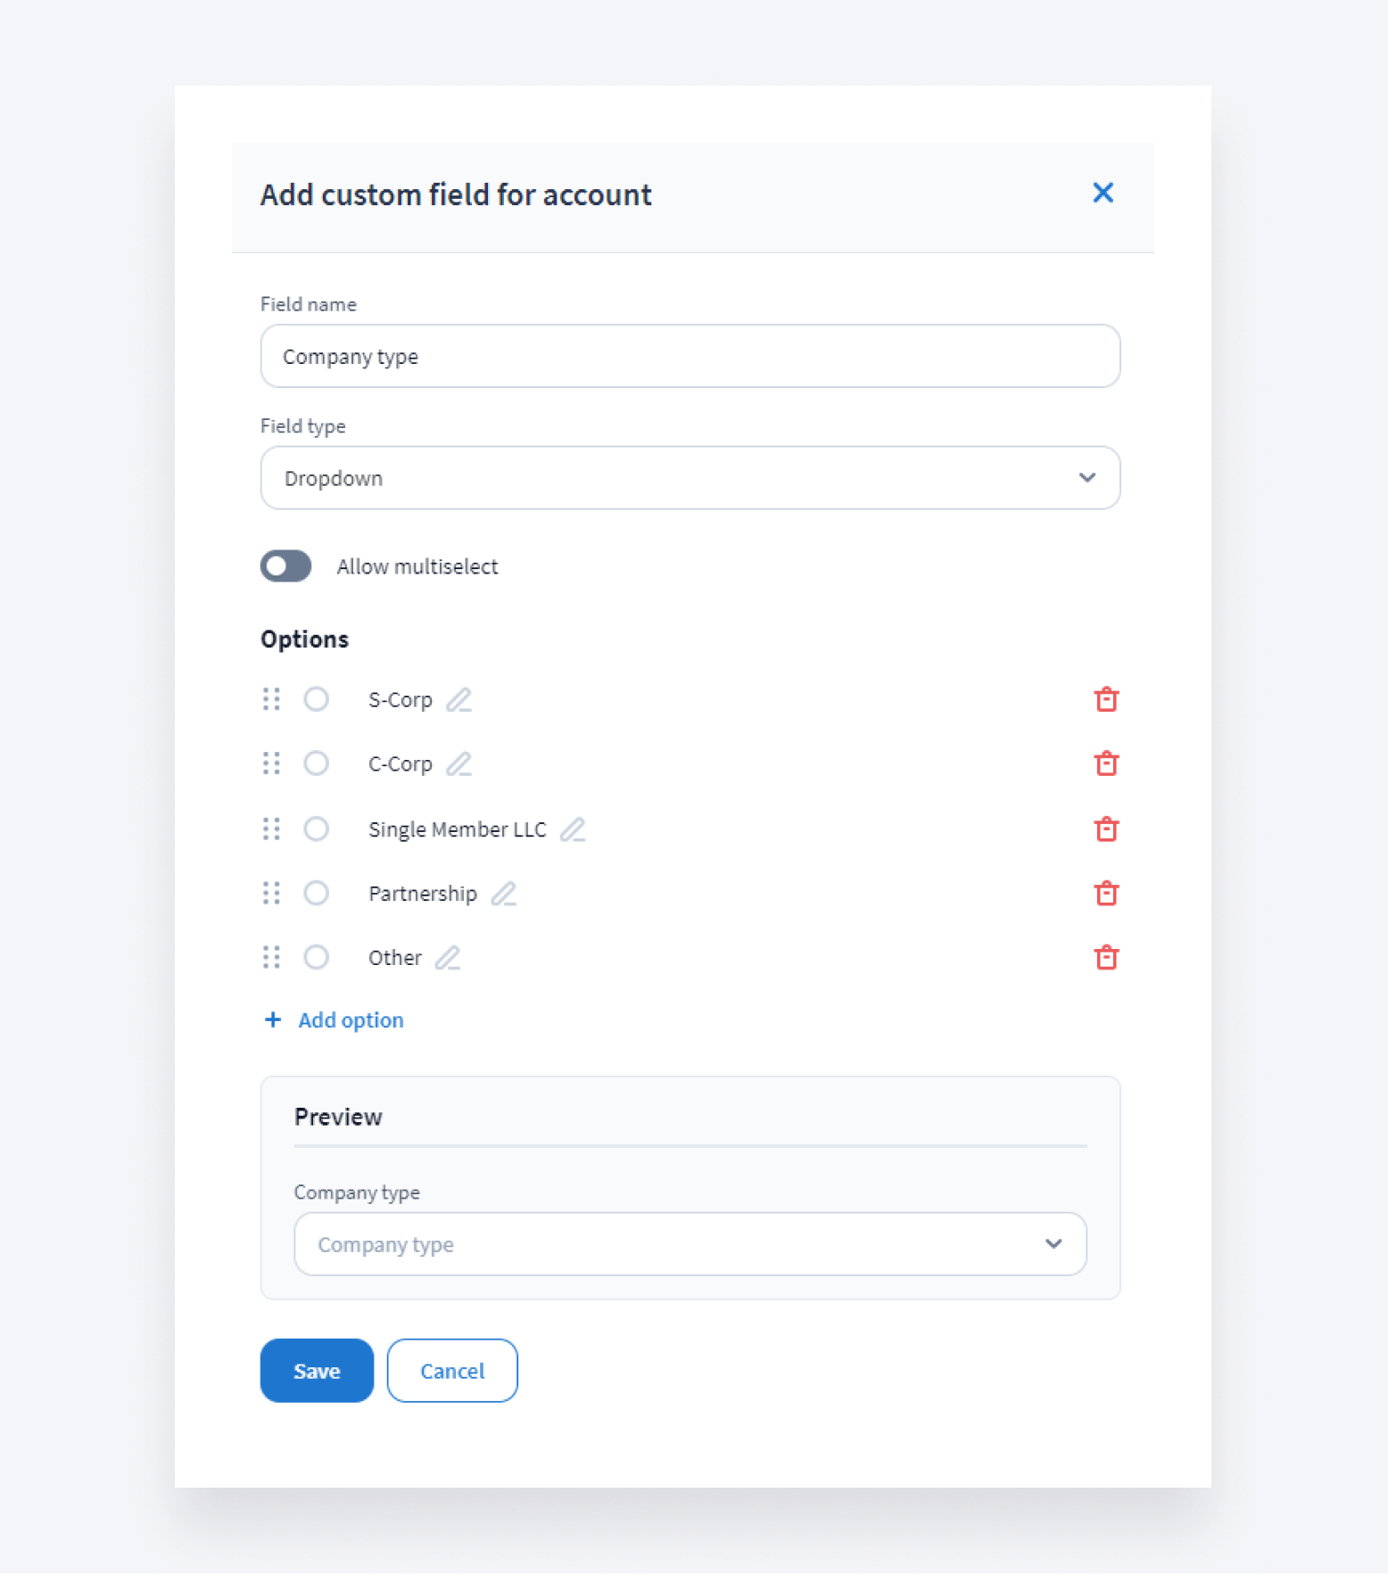Delete the S-Corp option
This screenshot has width=1388, height=1584.
[1106, 700]
